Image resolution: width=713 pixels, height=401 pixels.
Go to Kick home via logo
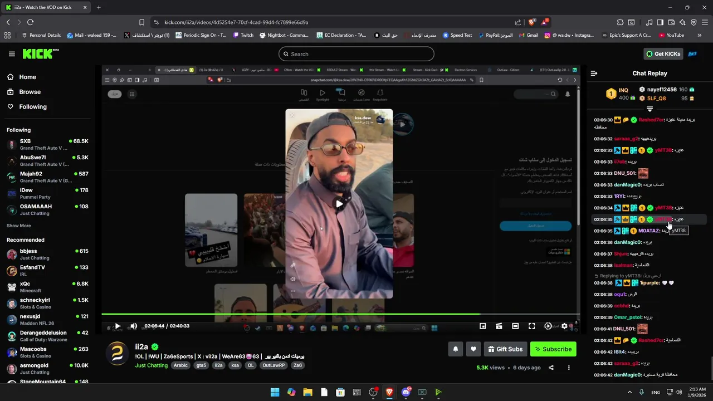pyautogui.click(x=40, y=53)
